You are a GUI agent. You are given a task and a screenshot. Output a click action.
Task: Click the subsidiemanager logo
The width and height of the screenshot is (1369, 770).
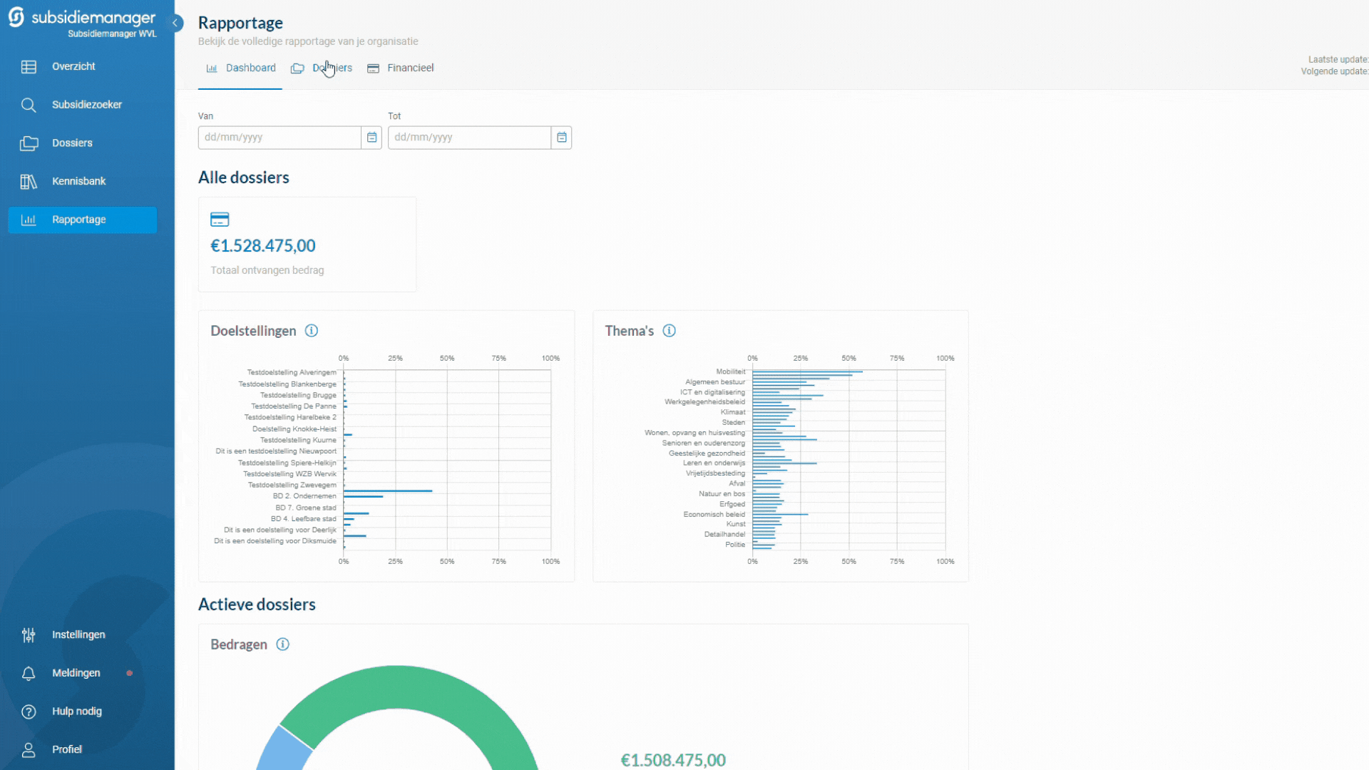pos(82,19)
